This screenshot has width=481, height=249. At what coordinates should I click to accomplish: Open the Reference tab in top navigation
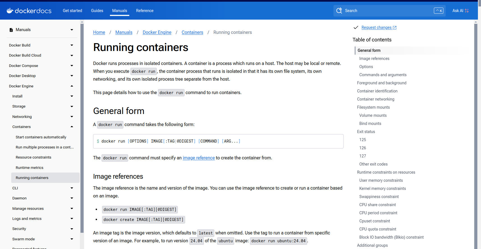pyautogui.click(x=145, y=11)
